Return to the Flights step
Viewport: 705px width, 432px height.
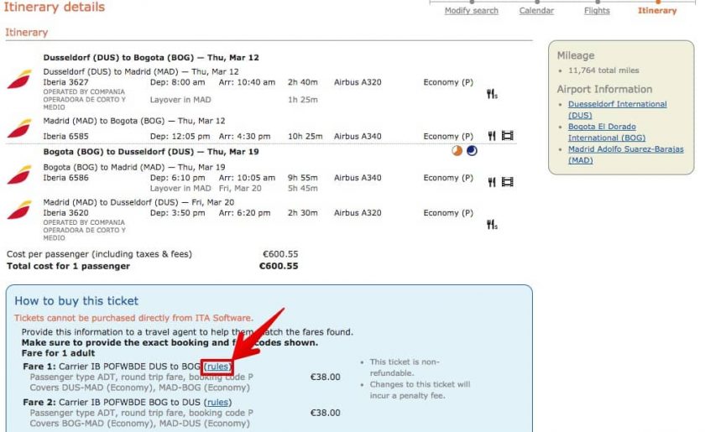(x=597, y=11)
